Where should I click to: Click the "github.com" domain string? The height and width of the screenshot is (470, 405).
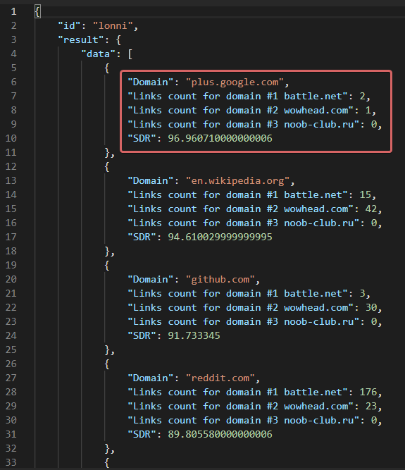tap(220, 279)
